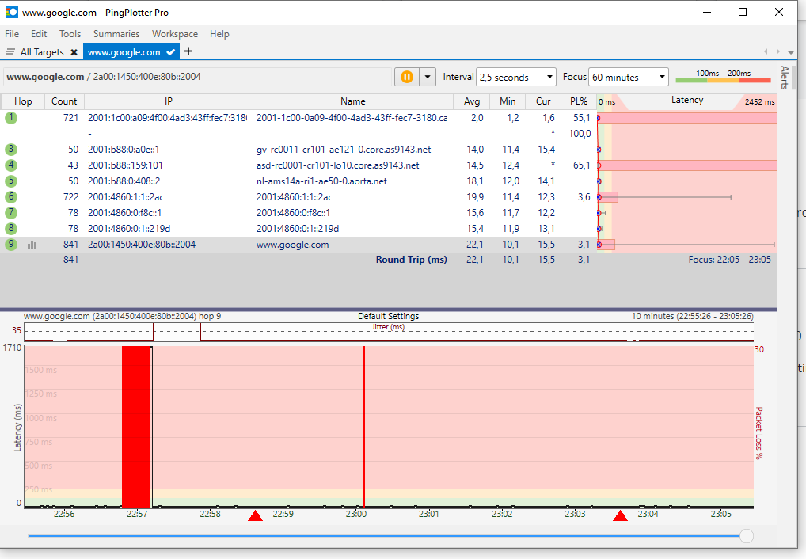The width and height of the screenshot is (806, 559).
Task: Toggle the www.google.com tab checkmark
Action: [x=170, y=52]
